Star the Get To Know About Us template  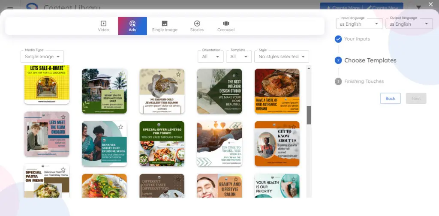coord(293,127)
